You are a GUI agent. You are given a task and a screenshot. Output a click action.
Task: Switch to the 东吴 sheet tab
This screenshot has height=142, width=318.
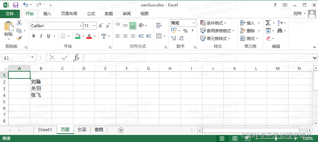82,130
